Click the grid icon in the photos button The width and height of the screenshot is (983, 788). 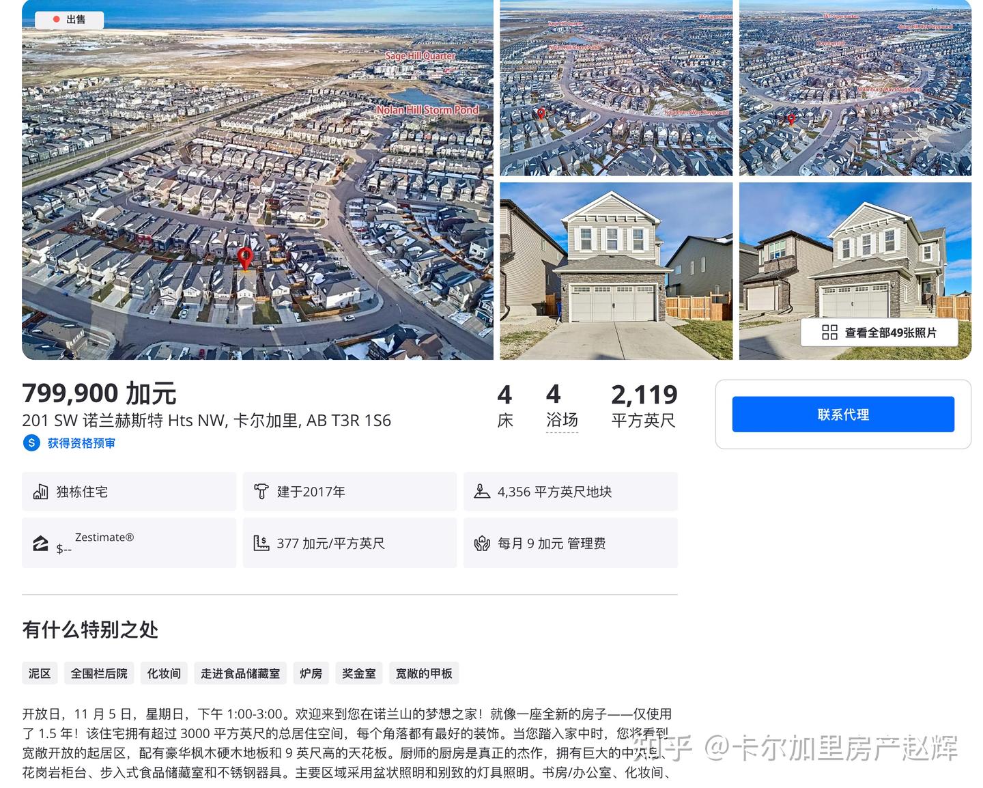click(x=829, y=333)
